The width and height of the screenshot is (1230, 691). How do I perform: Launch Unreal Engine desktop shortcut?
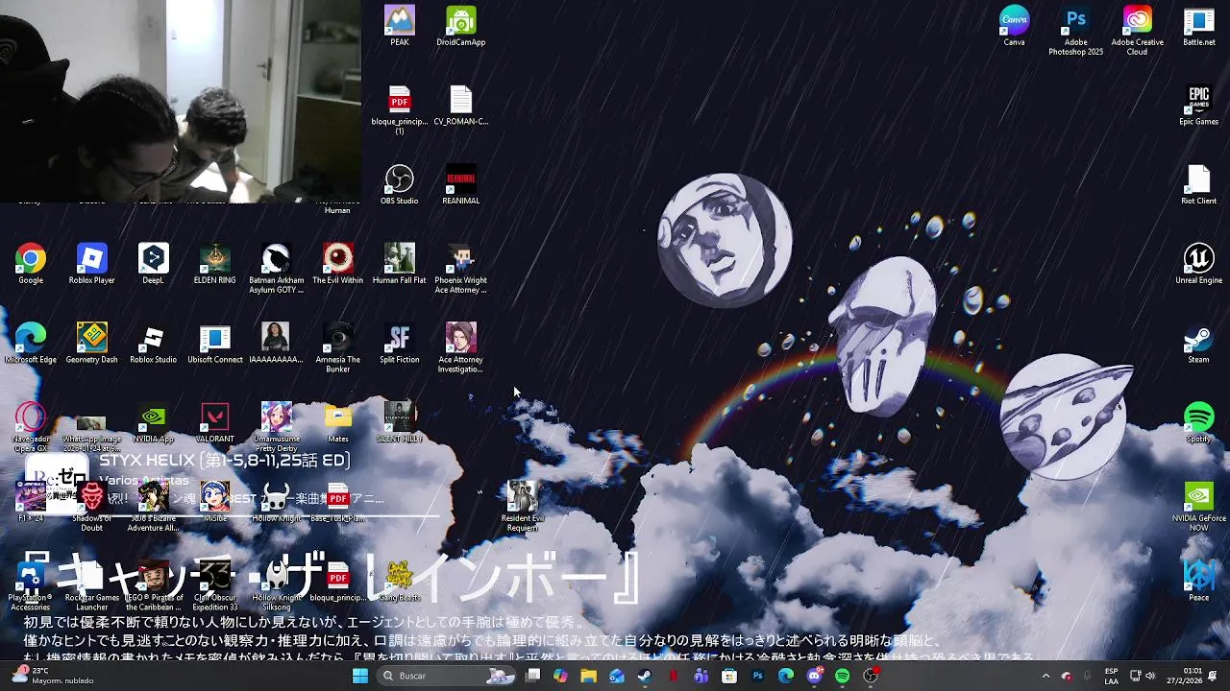coord(1199,264)
